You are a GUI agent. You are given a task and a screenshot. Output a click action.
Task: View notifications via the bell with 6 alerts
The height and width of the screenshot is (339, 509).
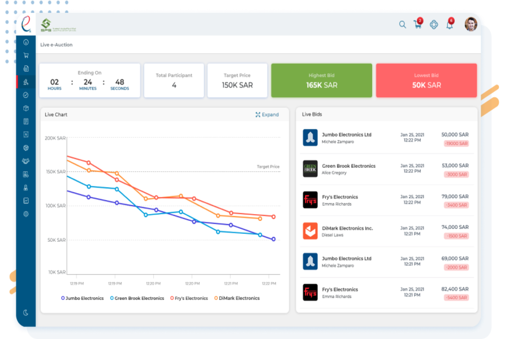[x=449, y=25]
